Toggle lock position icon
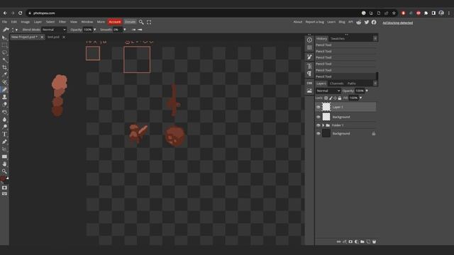 [x=335, y=98]
